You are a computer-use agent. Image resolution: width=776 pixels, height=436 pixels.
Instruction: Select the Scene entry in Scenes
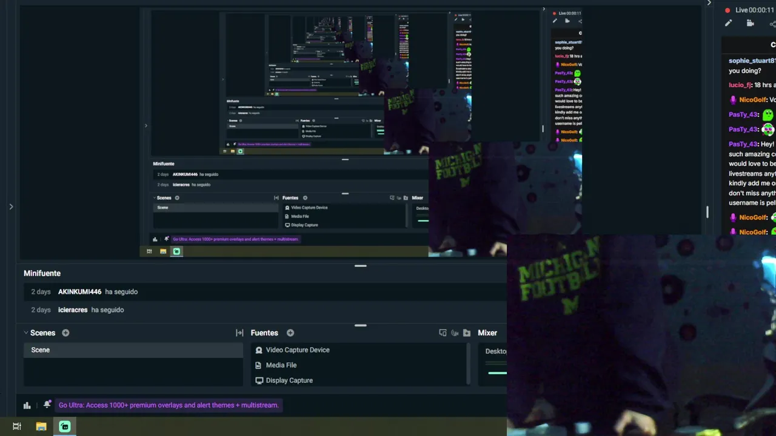click(x=133, y=350)
